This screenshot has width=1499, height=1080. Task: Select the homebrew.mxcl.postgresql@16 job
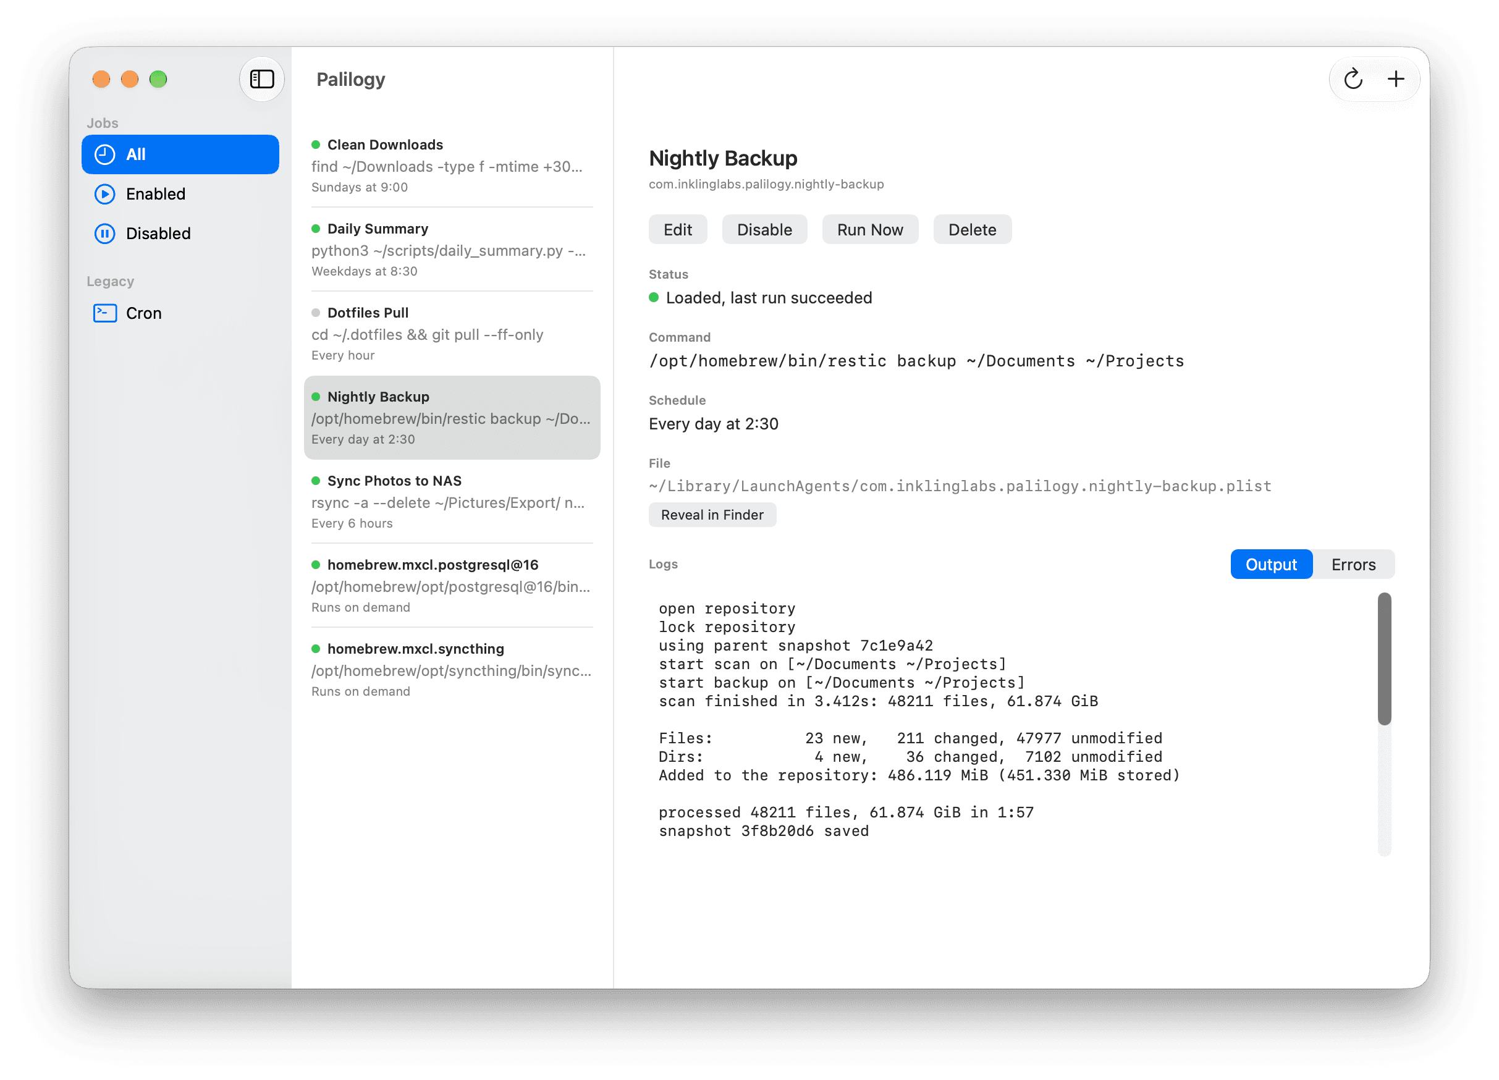(452, 586)
